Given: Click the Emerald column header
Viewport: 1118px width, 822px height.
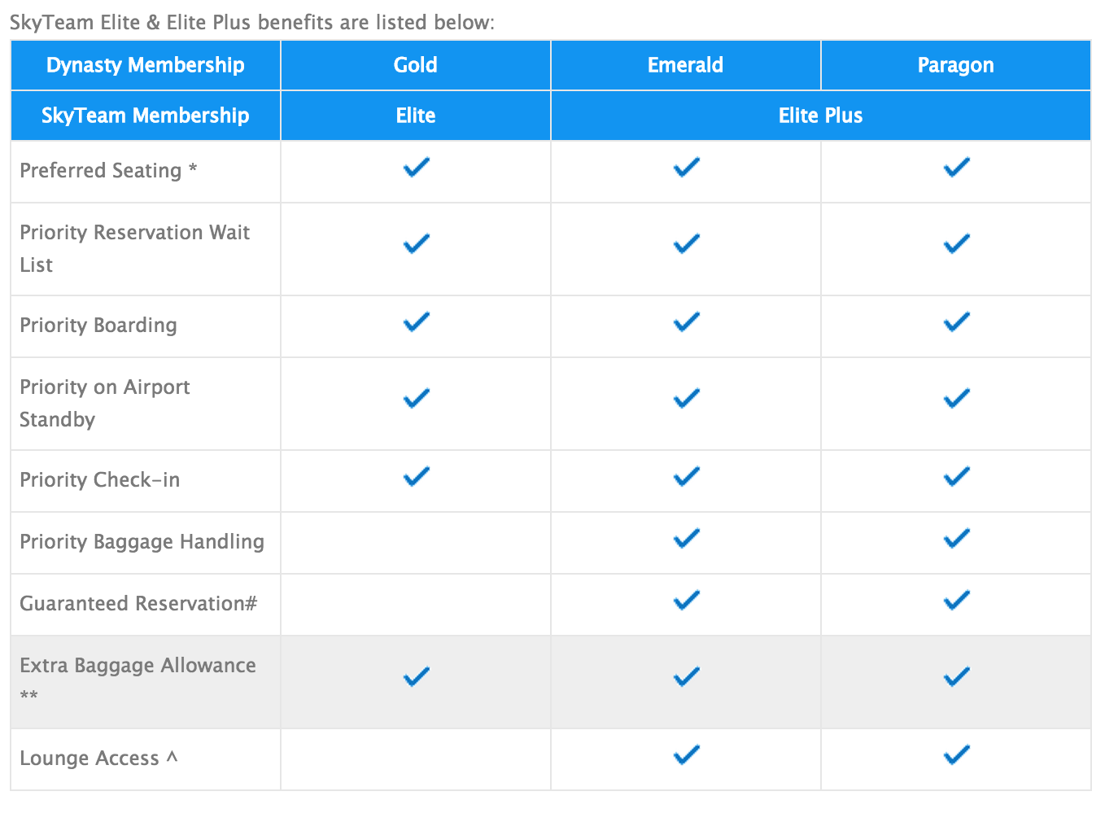Looking at the screenshot, I should 685,65.
